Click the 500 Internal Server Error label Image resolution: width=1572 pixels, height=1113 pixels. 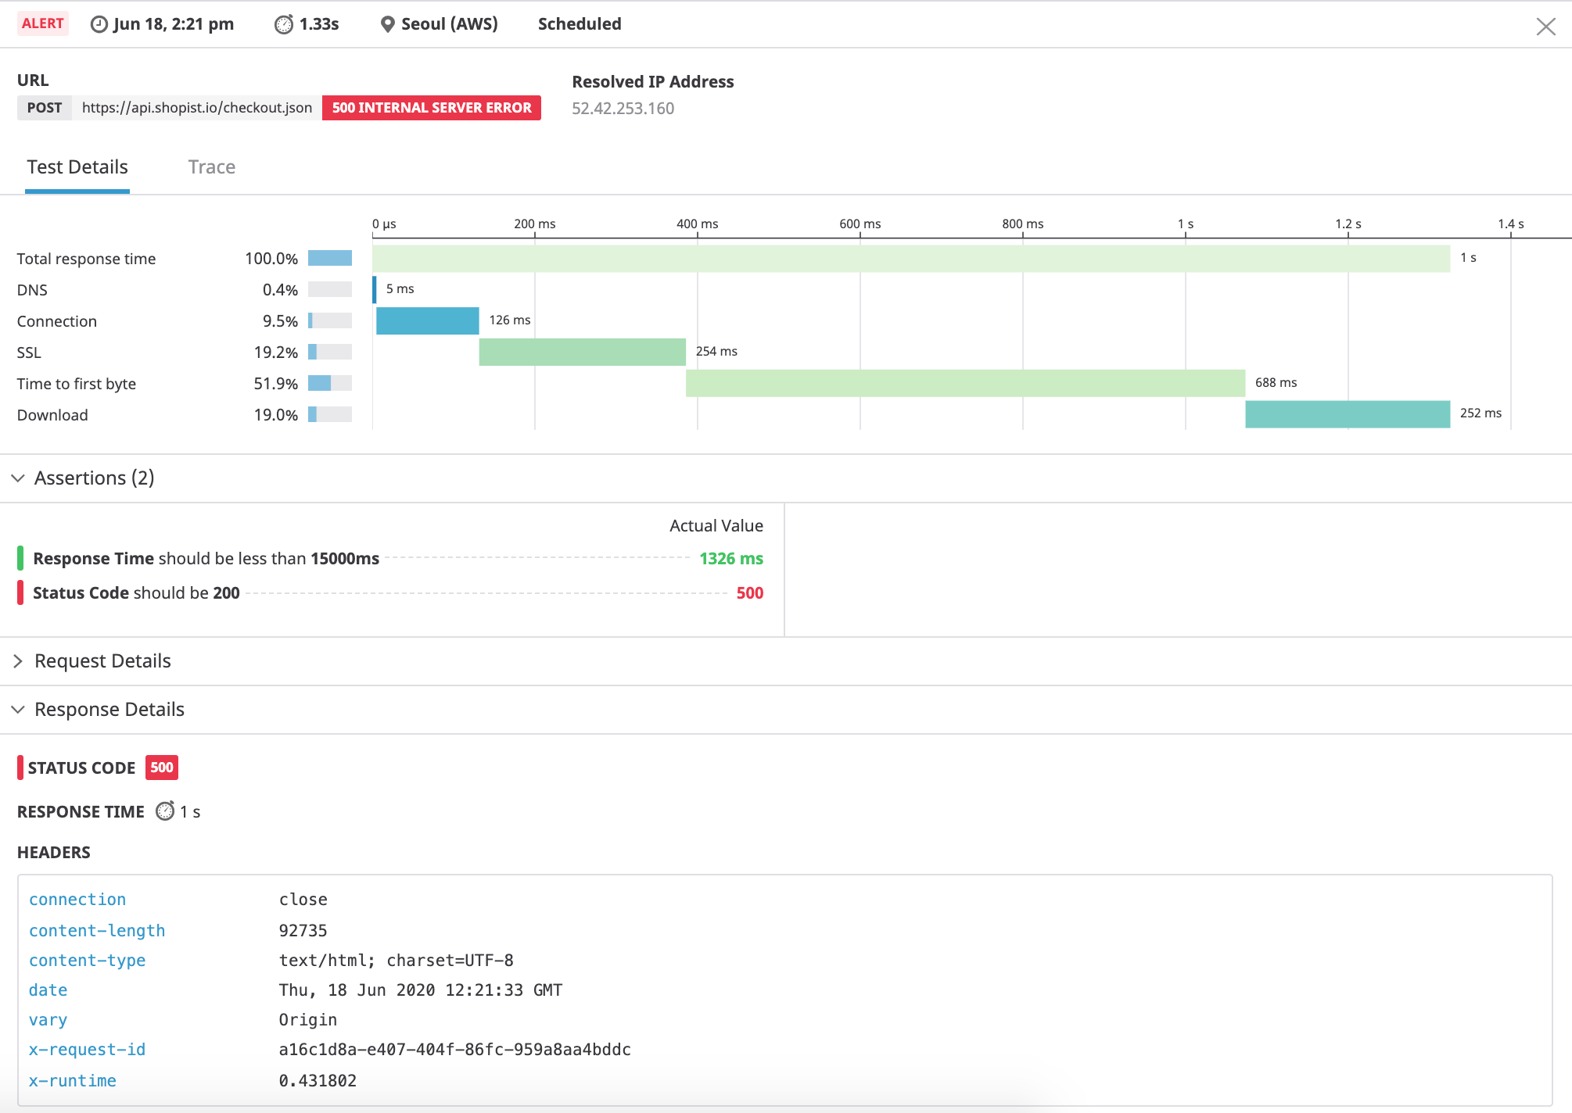click(x=431, y=108)
